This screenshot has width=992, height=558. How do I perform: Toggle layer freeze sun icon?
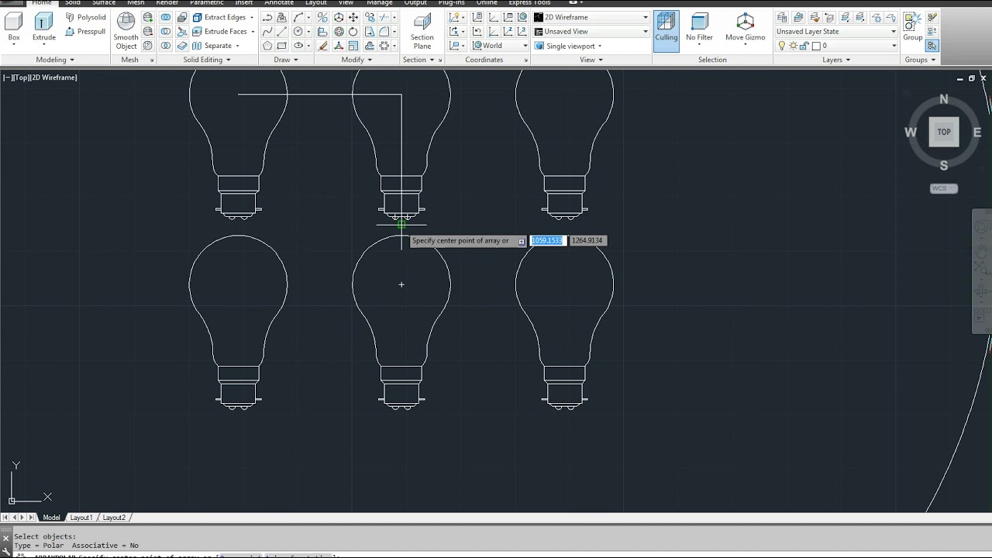792,46
